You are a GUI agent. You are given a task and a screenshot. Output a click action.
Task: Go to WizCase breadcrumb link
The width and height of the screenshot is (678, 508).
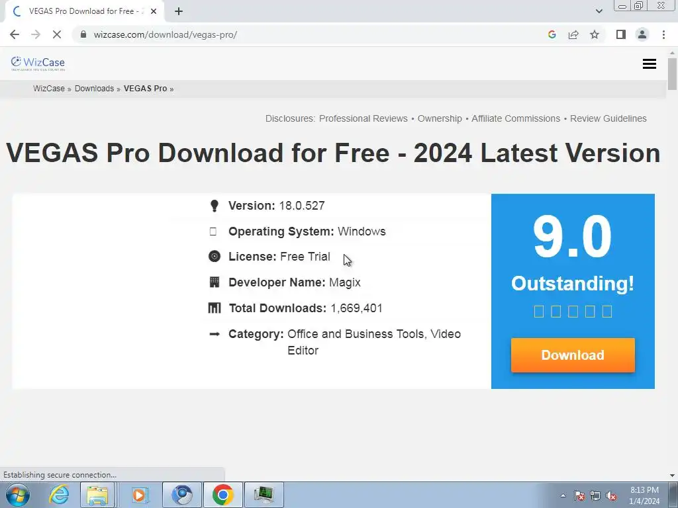[49, 89]
